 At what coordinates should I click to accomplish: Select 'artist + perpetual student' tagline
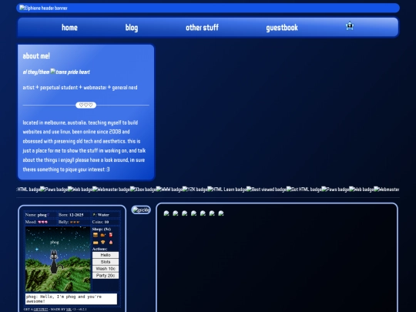[x=80, y=88]
